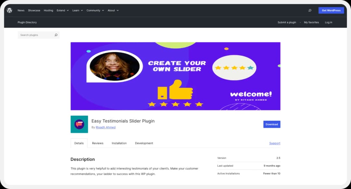Viewport: 351px width, 189px height.
Task: Switch to the Reviews tab
Action: click(x=97, y=143)
